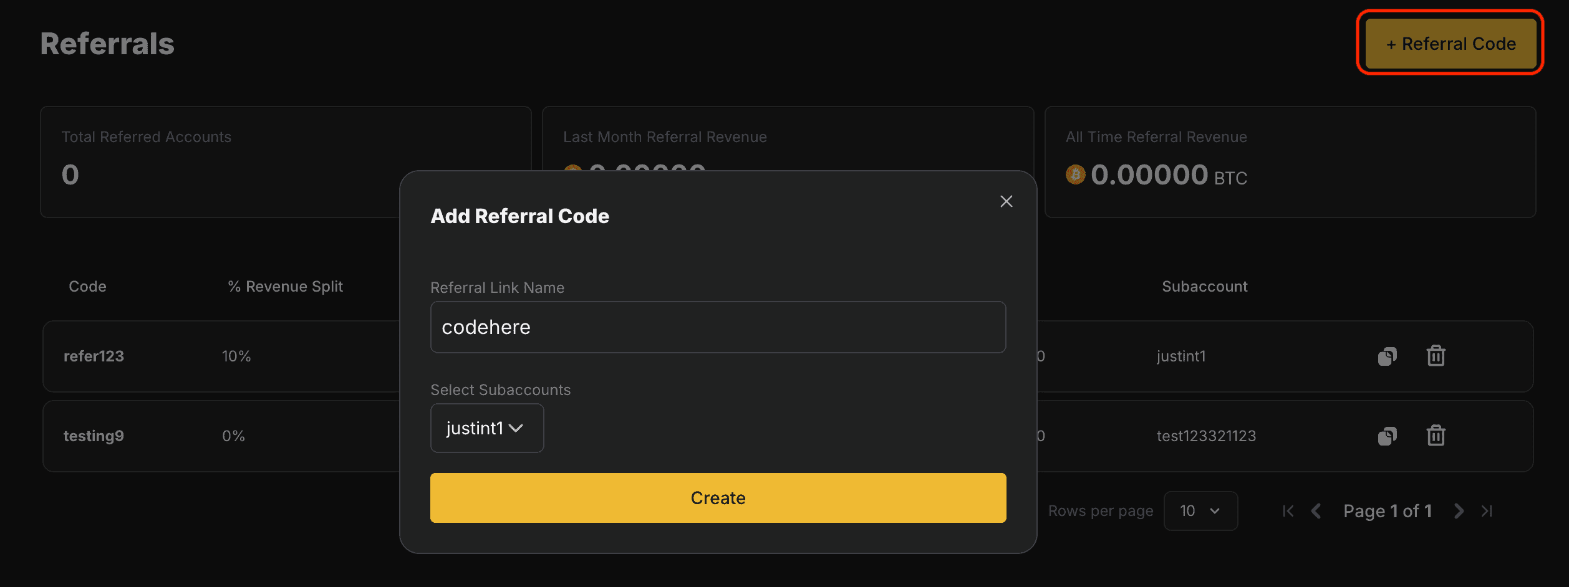The width and height of the screenshot is (1569, 587).
Task: Click the Referral Link Name input field
Action: [x=717, y=327]
